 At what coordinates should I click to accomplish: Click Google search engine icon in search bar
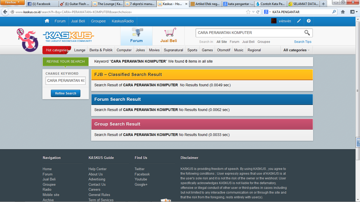(x=266, y=12)
